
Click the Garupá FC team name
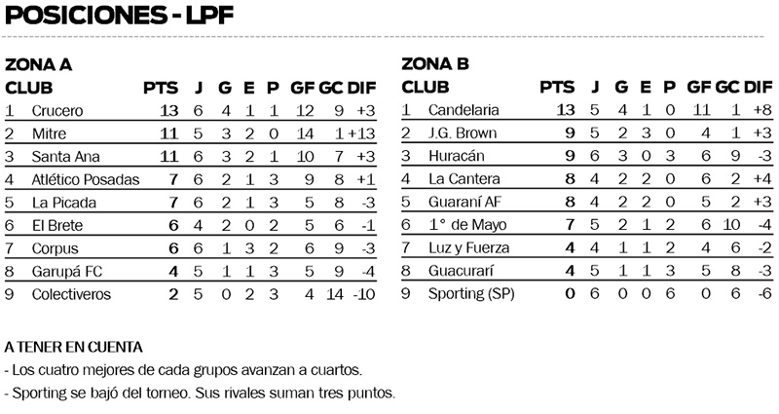tap(63, 271)
